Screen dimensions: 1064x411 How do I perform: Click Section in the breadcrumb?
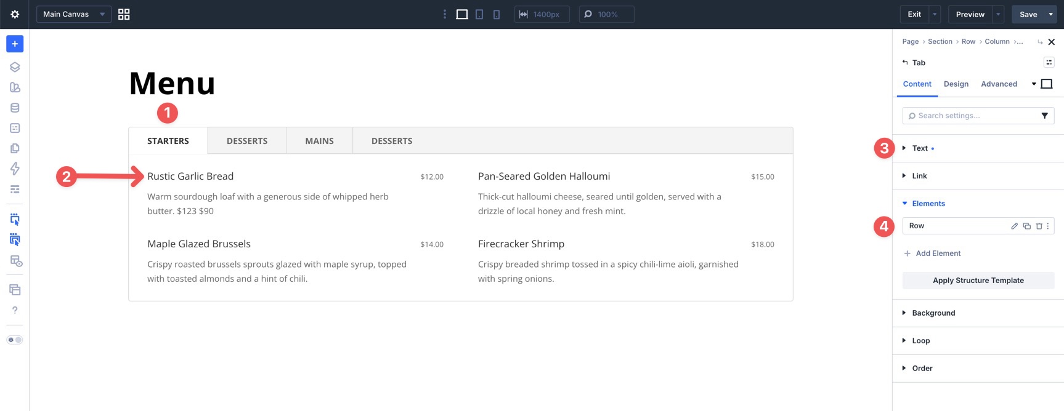coord(940,41)
